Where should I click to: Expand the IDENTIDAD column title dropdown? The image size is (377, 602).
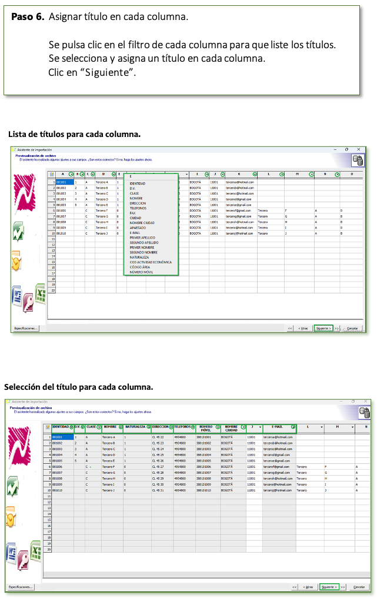72,426
